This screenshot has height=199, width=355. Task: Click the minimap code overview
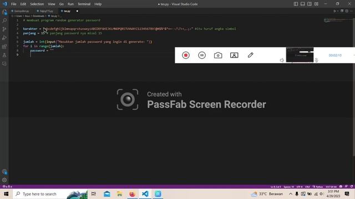point(338,20)
